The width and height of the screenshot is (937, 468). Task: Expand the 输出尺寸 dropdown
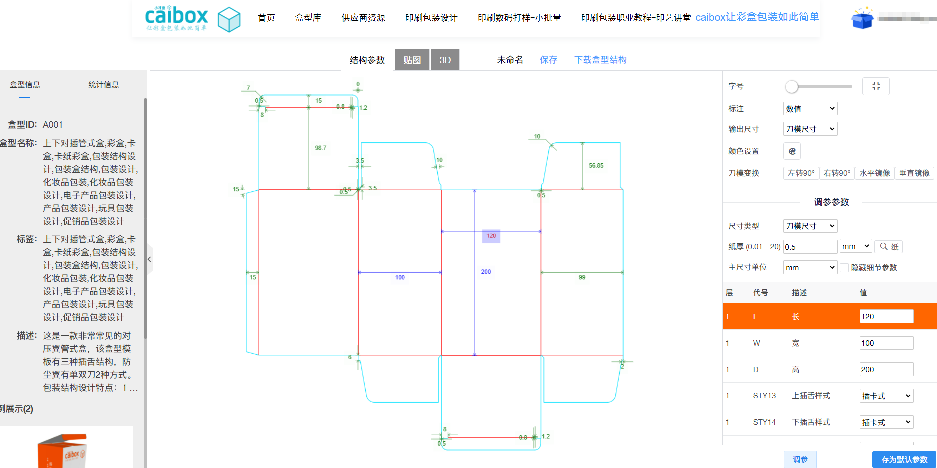pyautogui.click(x=810, y=129)
